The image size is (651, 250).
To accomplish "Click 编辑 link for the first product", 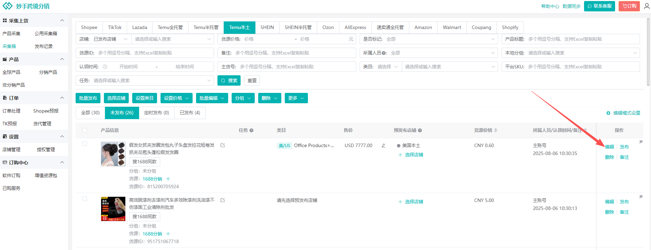I will 609,147.
